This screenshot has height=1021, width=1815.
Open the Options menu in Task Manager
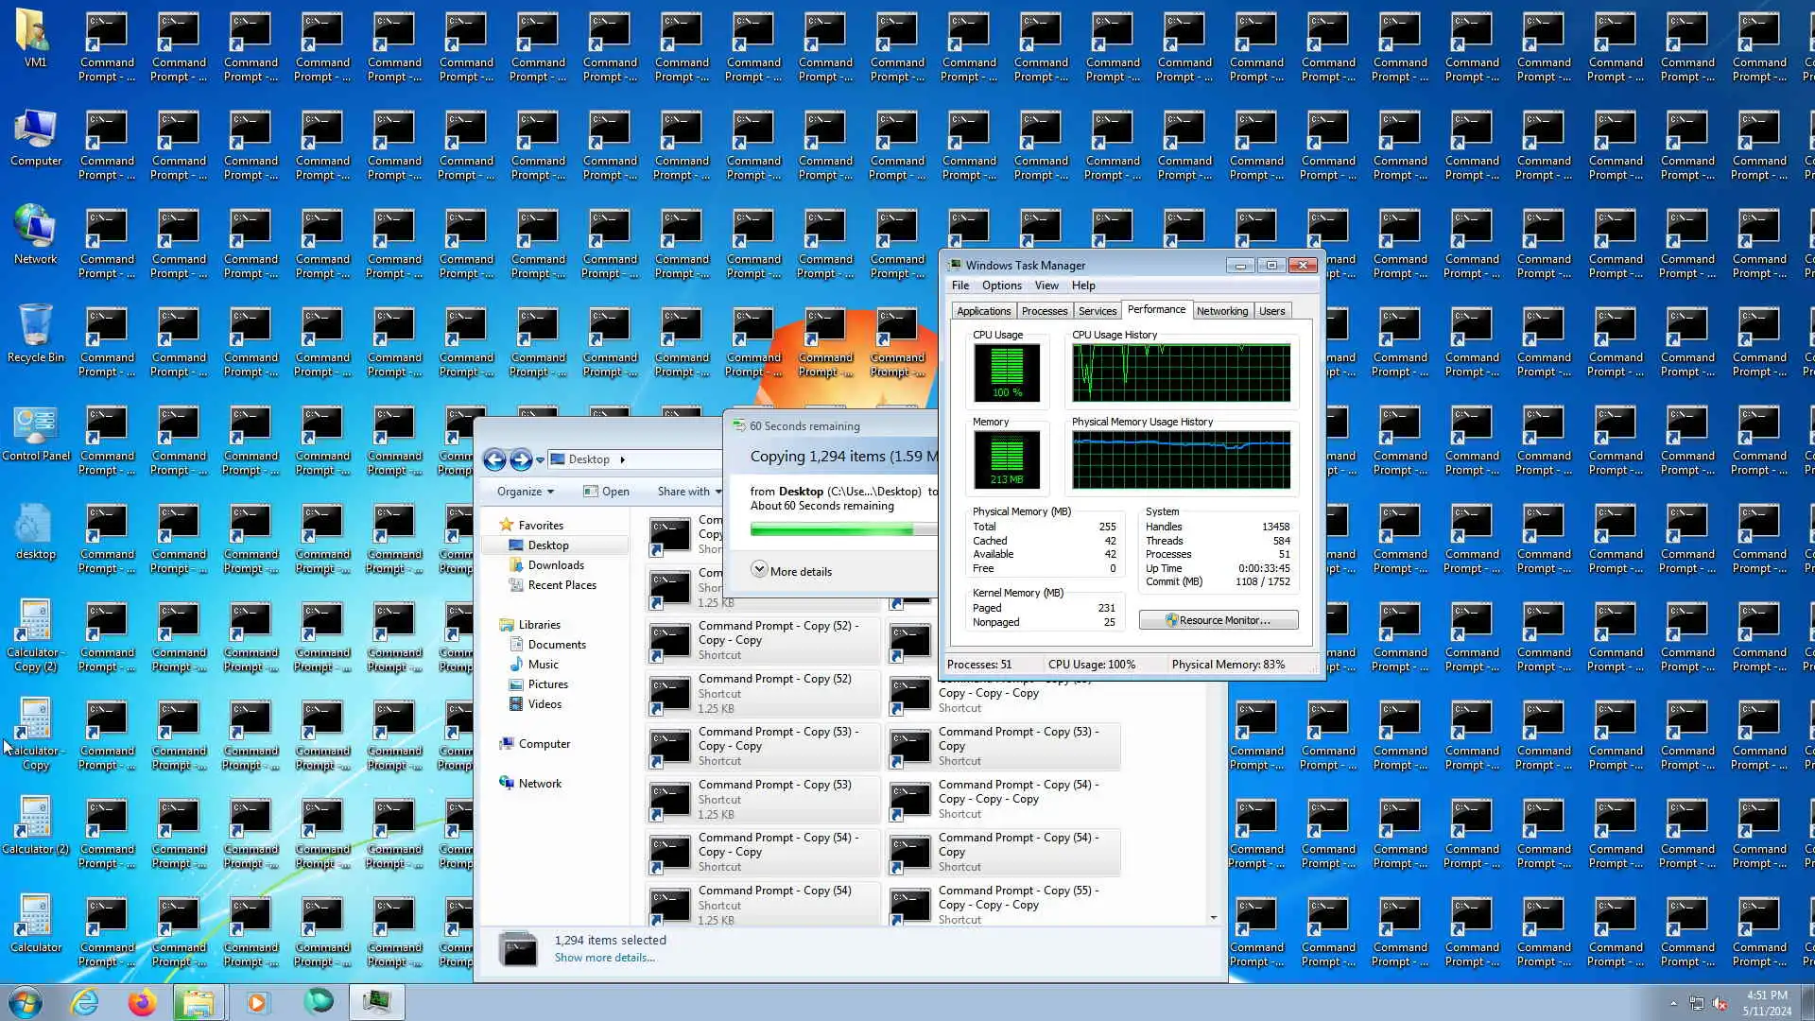(1001, 286)
